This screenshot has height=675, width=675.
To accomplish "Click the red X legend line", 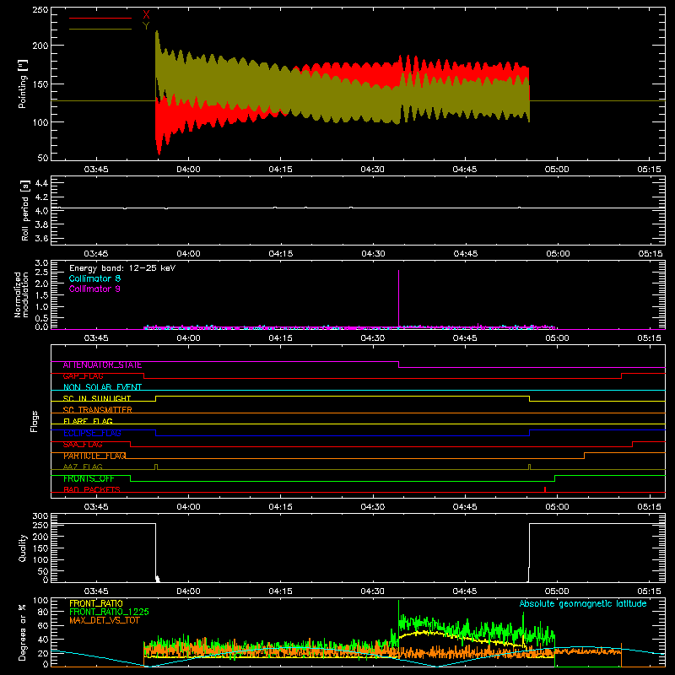I will [x=100, y=18].
